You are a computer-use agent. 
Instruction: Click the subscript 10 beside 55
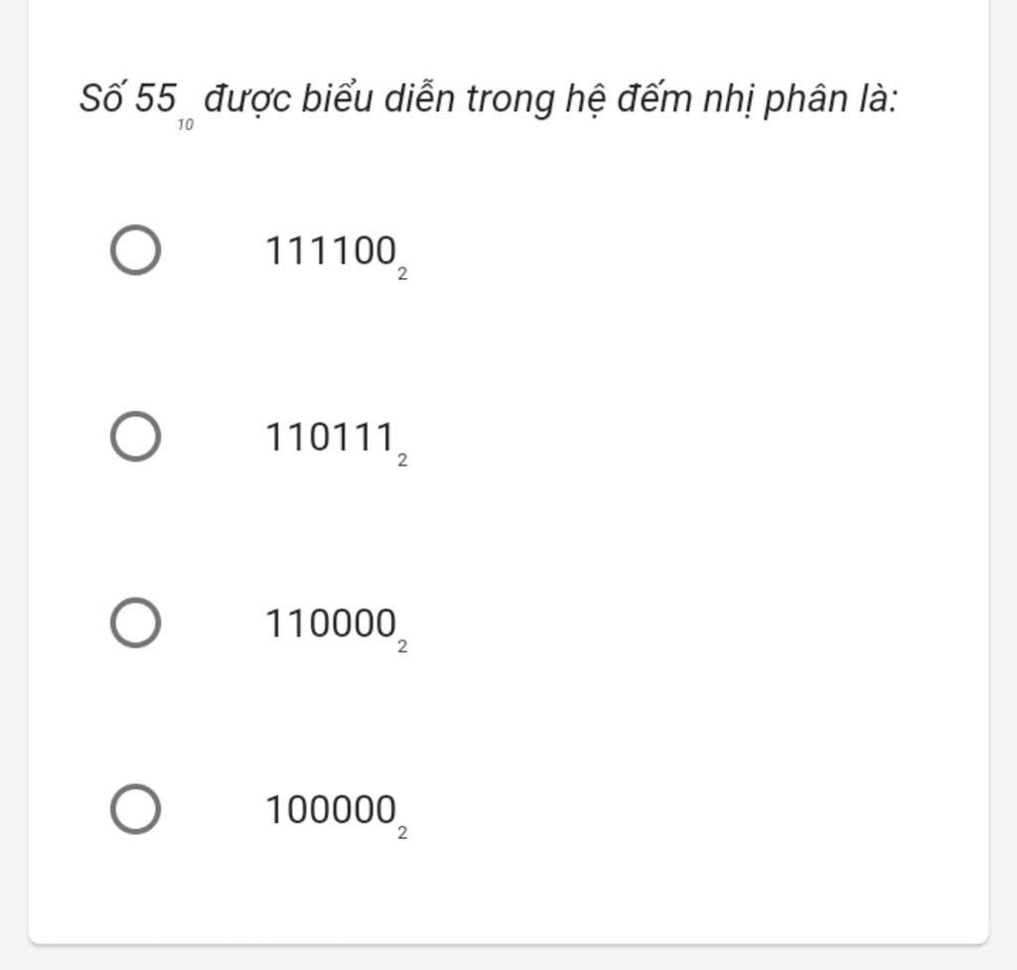[x=186, y=125]
